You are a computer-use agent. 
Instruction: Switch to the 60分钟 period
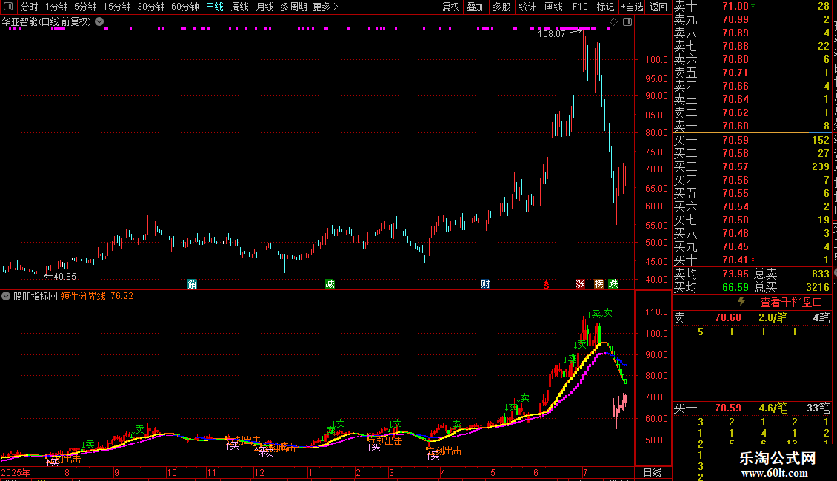tap(185, 7)
